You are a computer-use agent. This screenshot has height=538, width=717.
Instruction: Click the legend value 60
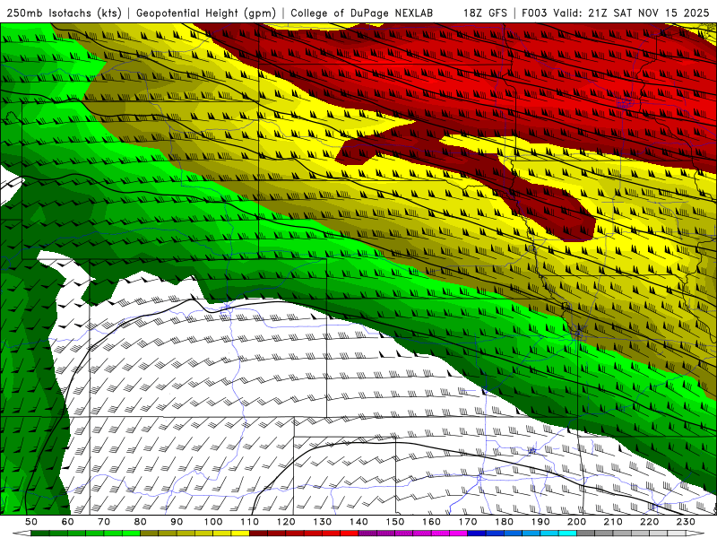(x=67, y=522)
